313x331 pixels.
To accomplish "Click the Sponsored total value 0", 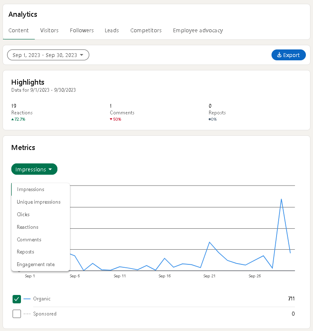I will tap(293, 314).
